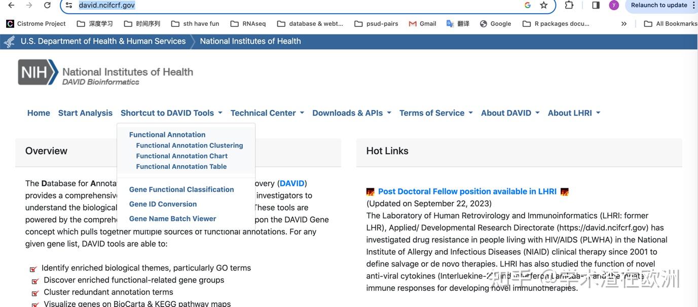Click the Google icon in the address bar

click(528, 6)
